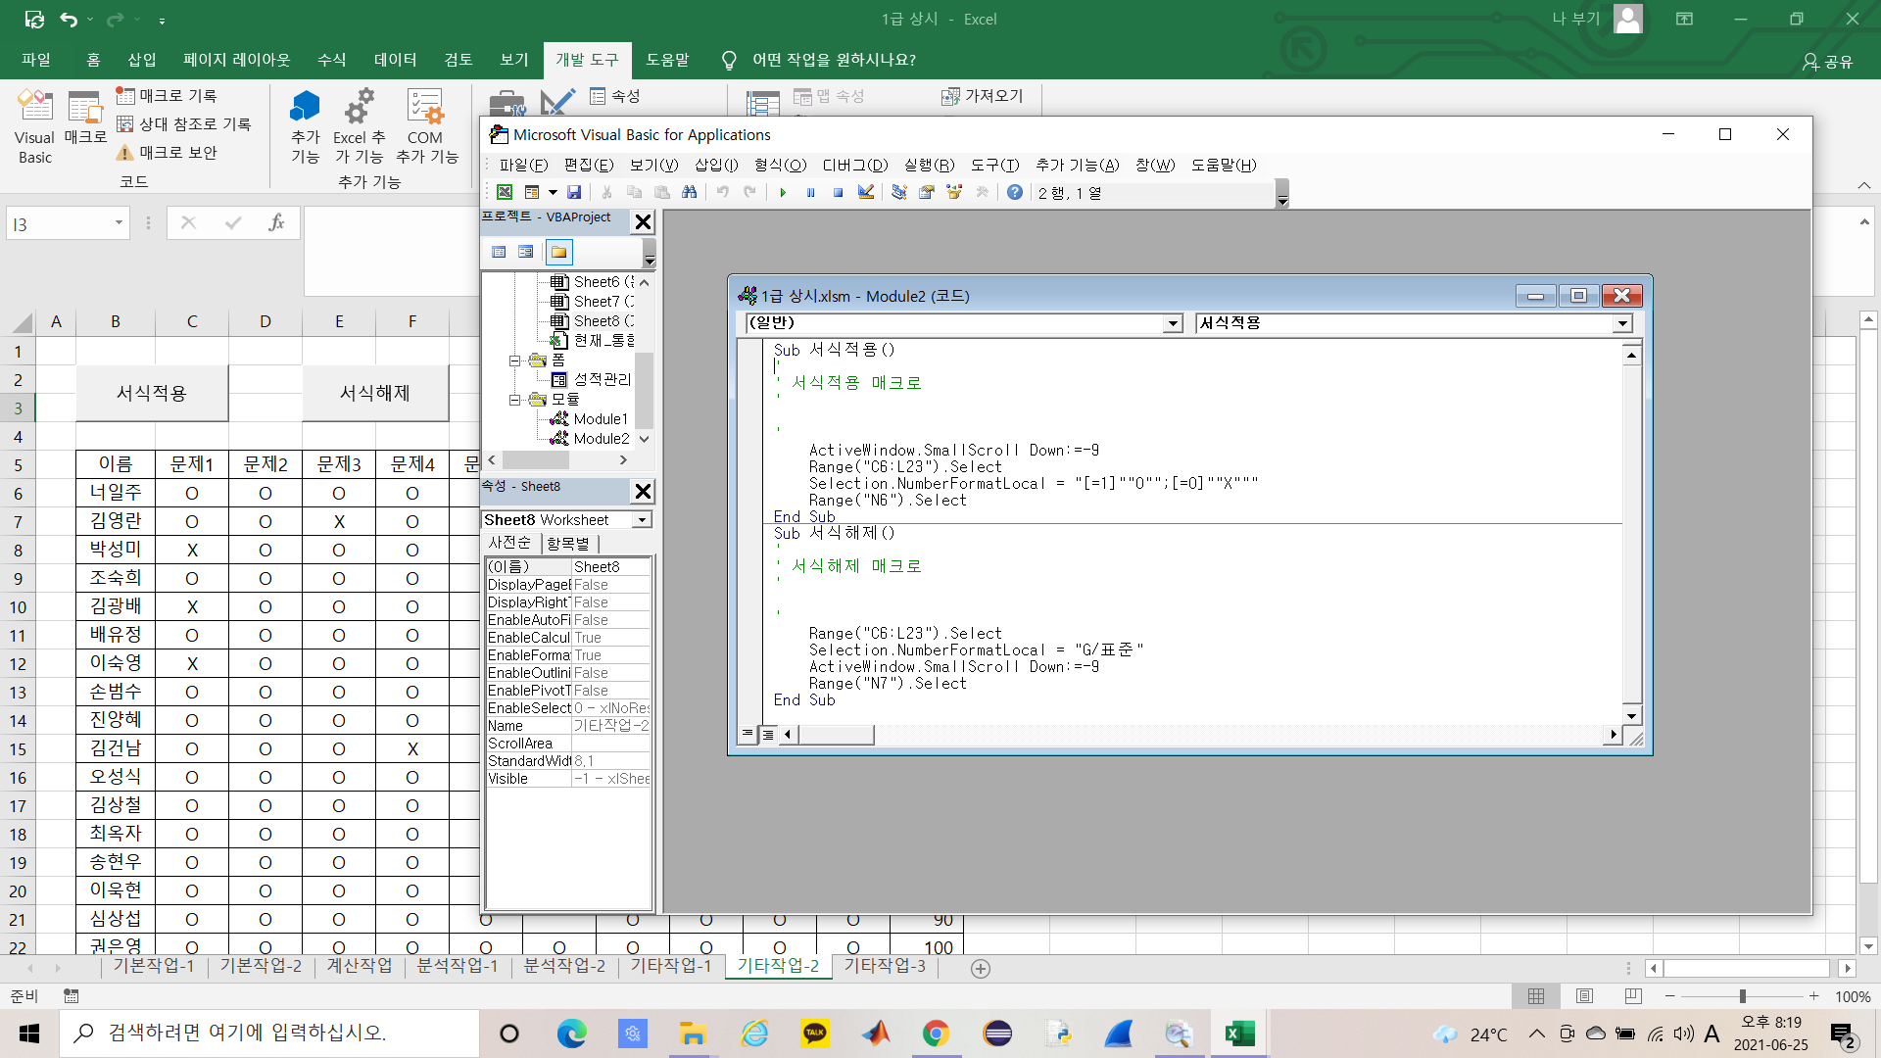1881x1058 pixels.
Task: Open VBA Help question mark icon
Action: point(1015,193)
